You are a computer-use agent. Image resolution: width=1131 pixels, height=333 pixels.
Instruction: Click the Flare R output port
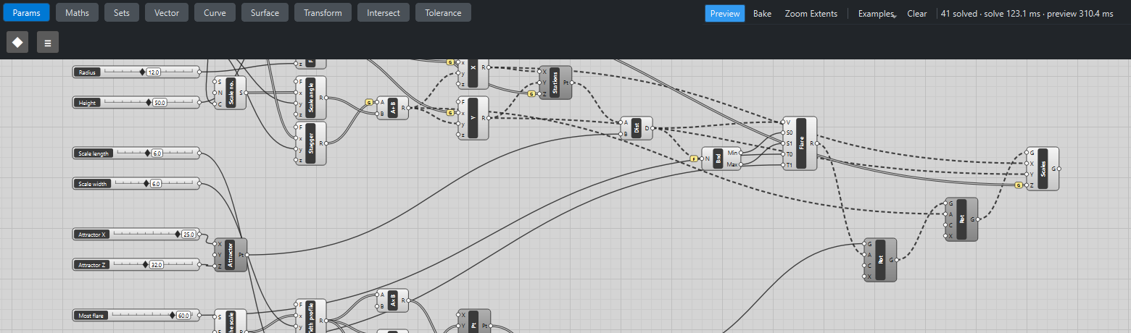817,143
